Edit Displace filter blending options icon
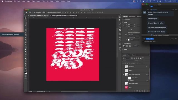 point(147,81)
